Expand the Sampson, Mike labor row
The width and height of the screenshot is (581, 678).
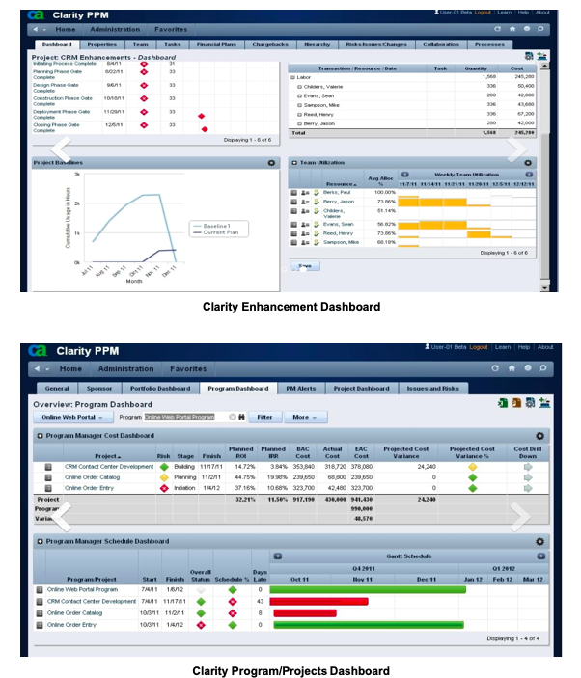pyautogui.click(x=299, y=105)
